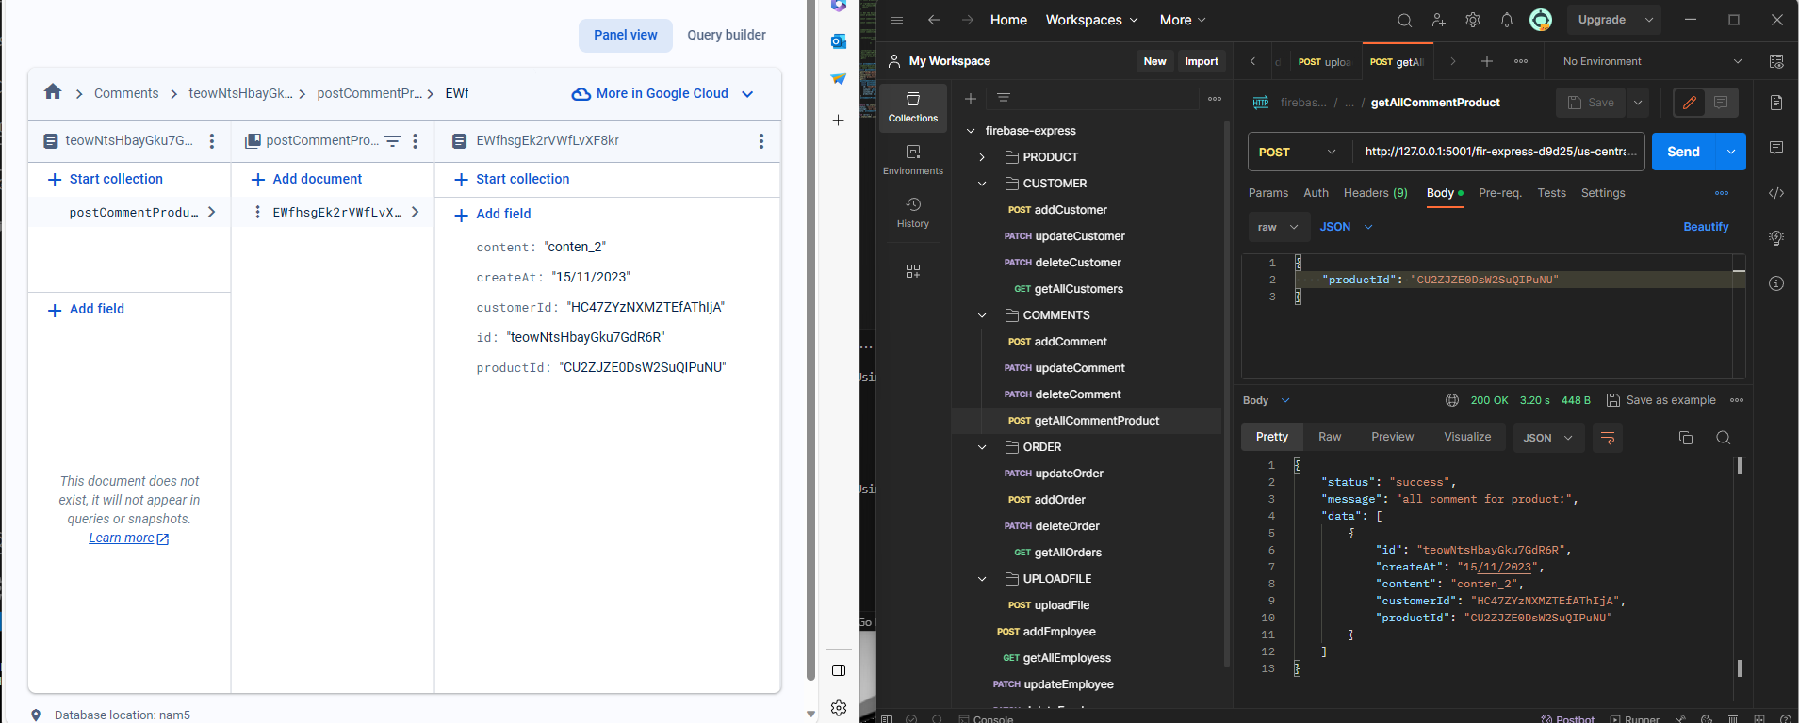Viewport: 1799px width, 723px height.
Task: Open the POST method dropdown
Action: [1298, 152]
